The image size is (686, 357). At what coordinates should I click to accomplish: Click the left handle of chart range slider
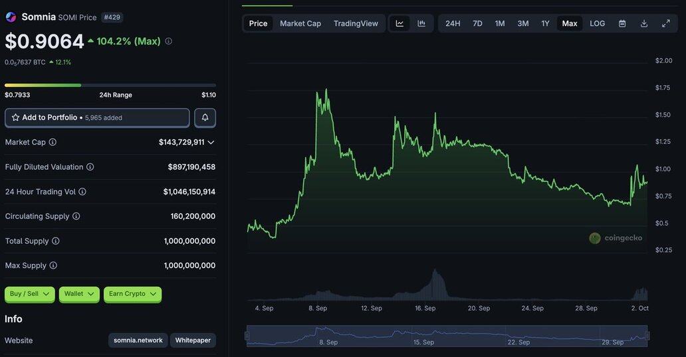tap(247, 336)
